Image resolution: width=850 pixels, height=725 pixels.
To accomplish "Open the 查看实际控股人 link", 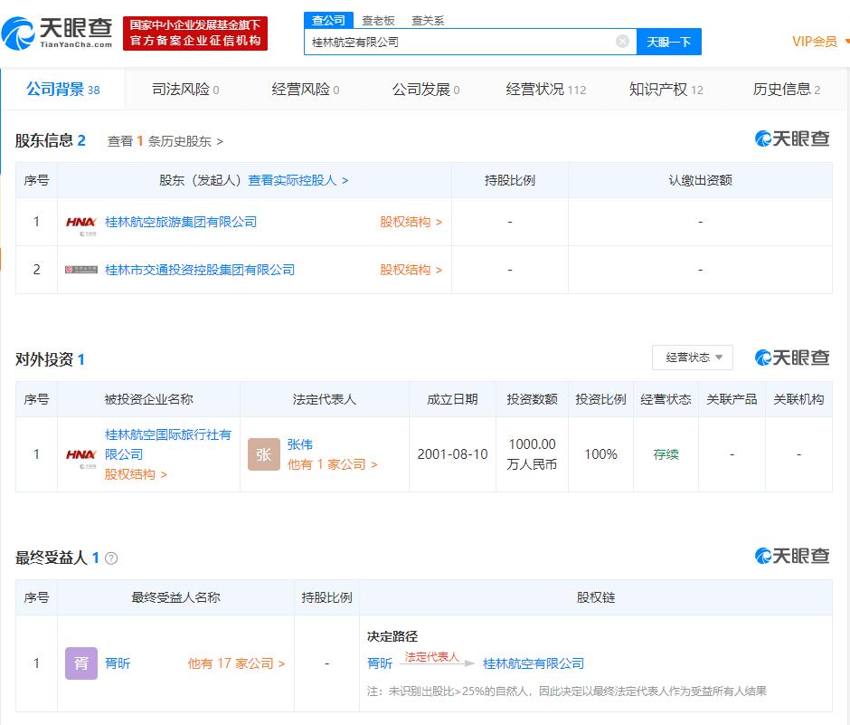I will pos(298,180).
